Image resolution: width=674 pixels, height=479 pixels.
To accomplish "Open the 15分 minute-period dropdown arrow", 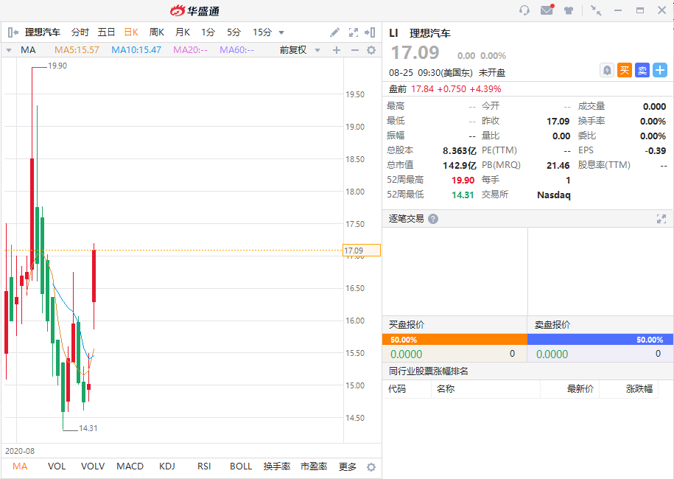I will coord(281,32).
